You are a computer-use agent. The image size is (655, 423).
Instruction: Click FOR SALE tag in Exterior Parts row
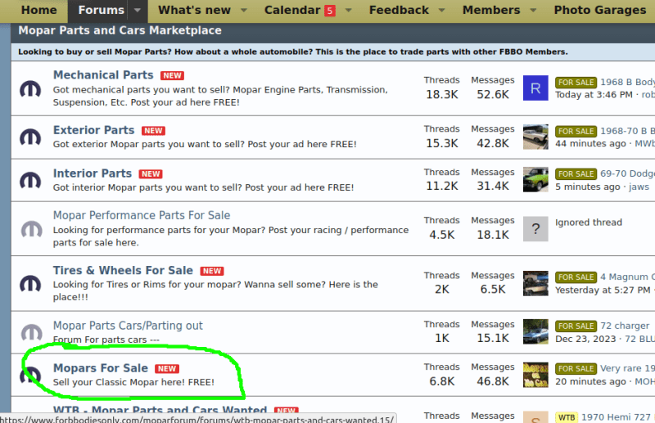pos(576,131)
